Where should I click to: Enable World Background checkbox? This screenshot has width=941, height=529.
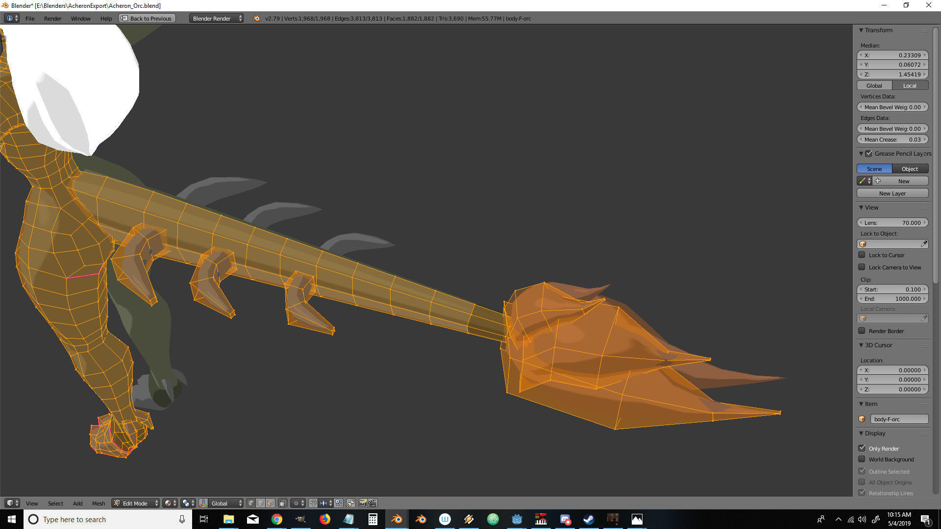click(862, 459)
